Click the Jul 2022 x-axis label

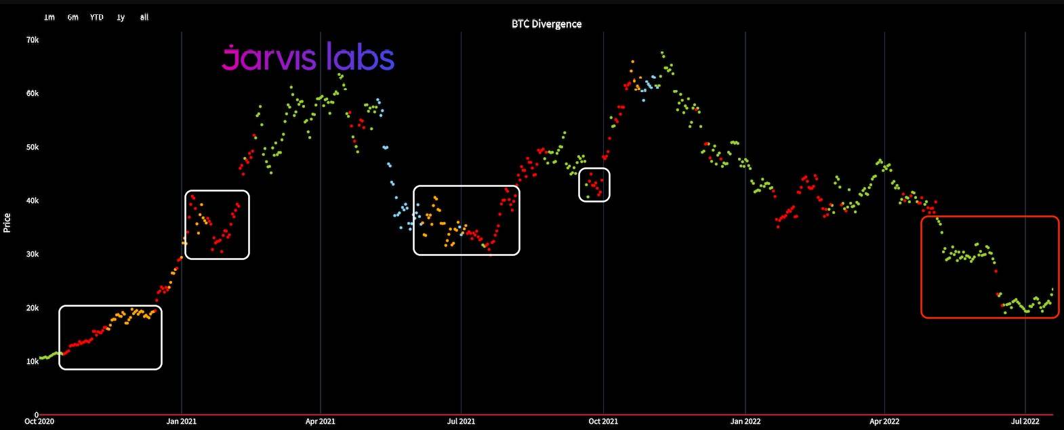coord(1025,421)
